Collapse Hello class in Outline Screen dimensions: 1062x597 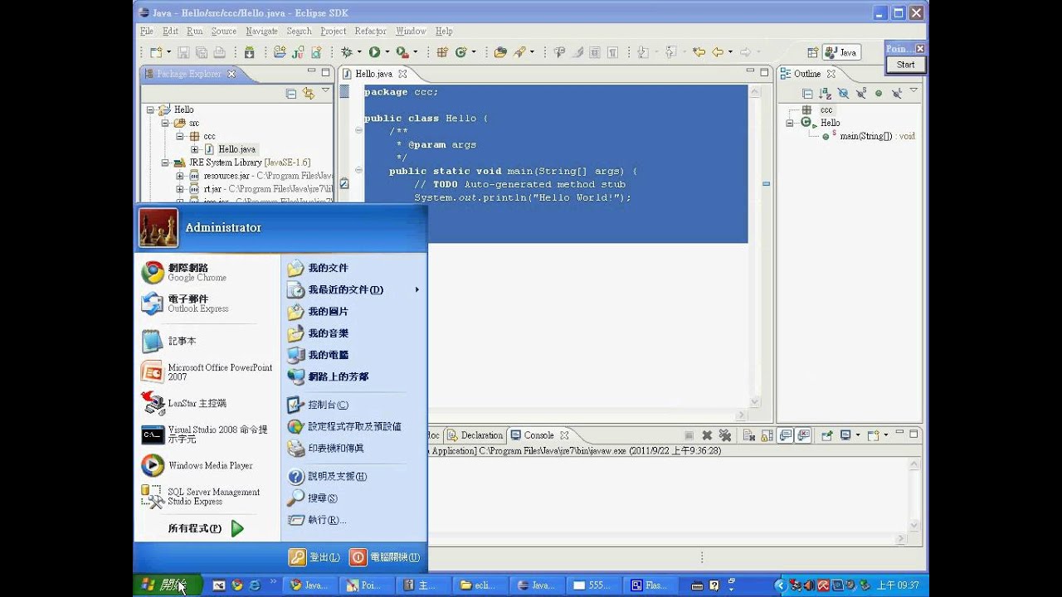tap(791, 123)
